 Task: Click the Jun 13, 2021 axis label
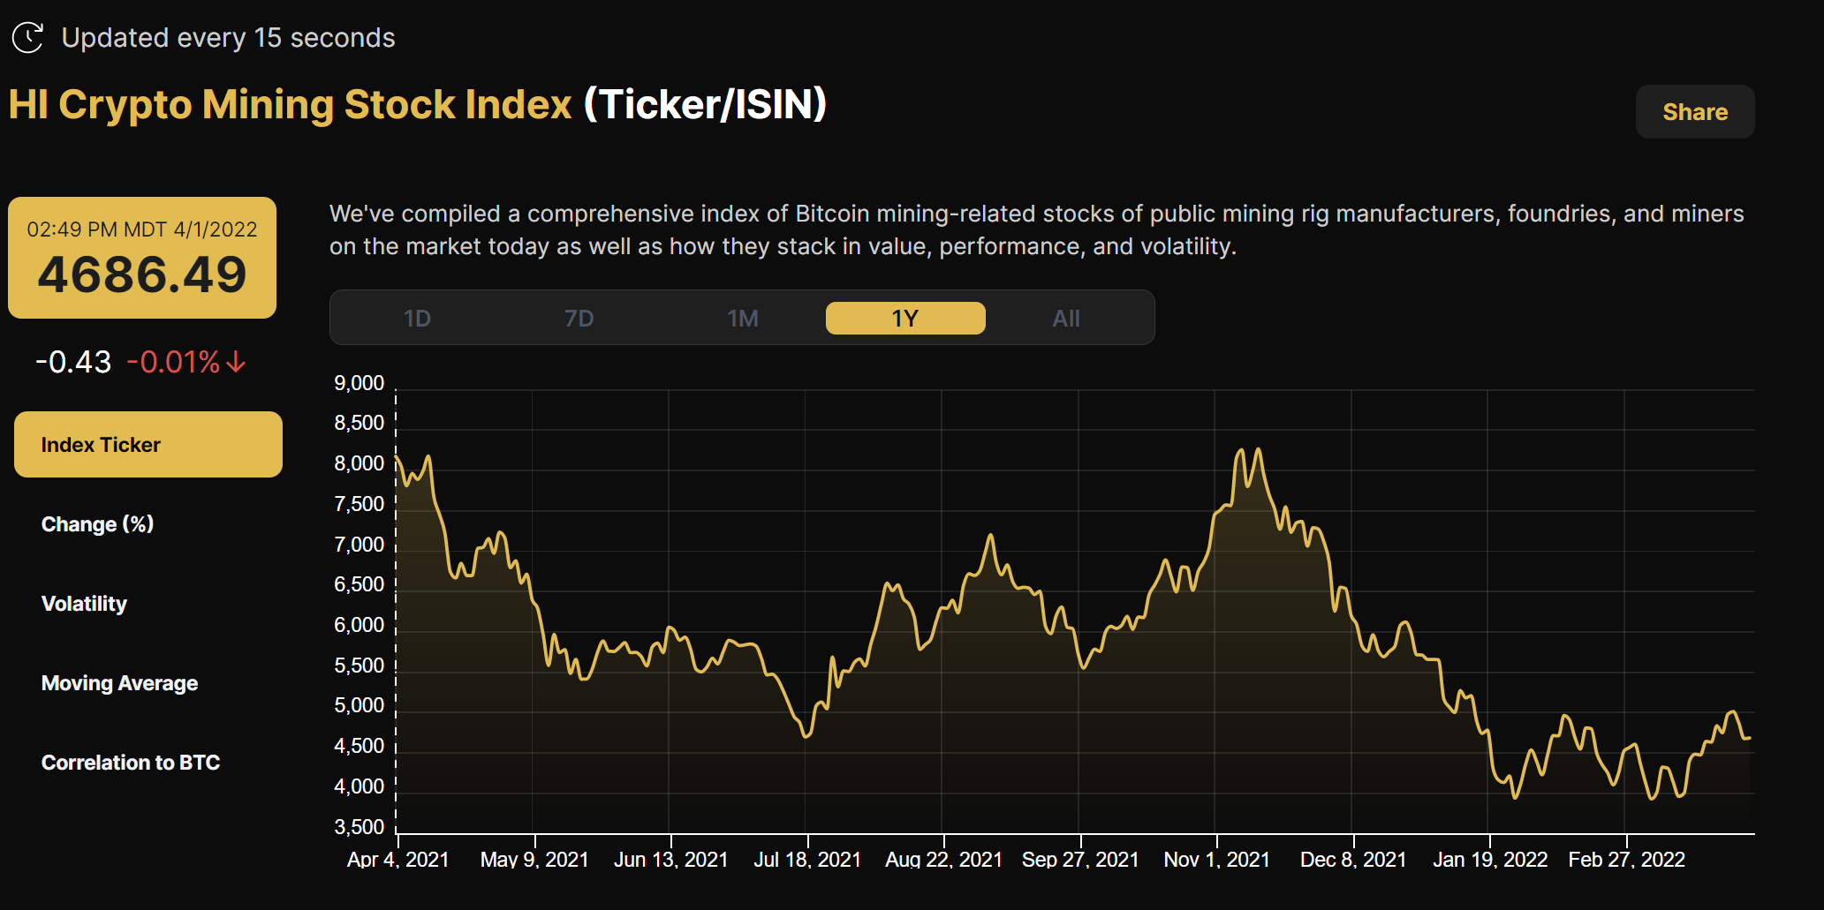pyautogui.click(x=671, y=860)
